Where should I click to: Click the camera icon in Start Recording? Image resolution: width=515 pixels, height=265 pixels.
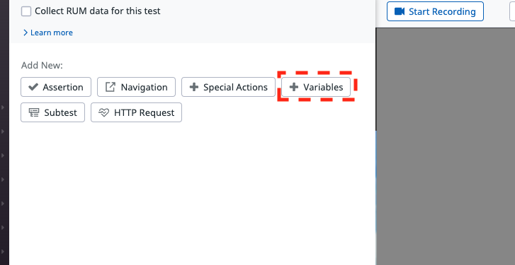point(400,11)
